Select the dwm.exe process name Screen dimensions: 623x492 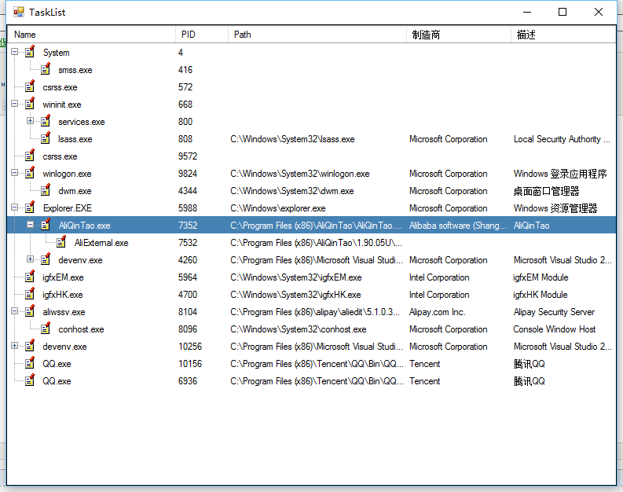pyautogui.click(x=75, y=191)
